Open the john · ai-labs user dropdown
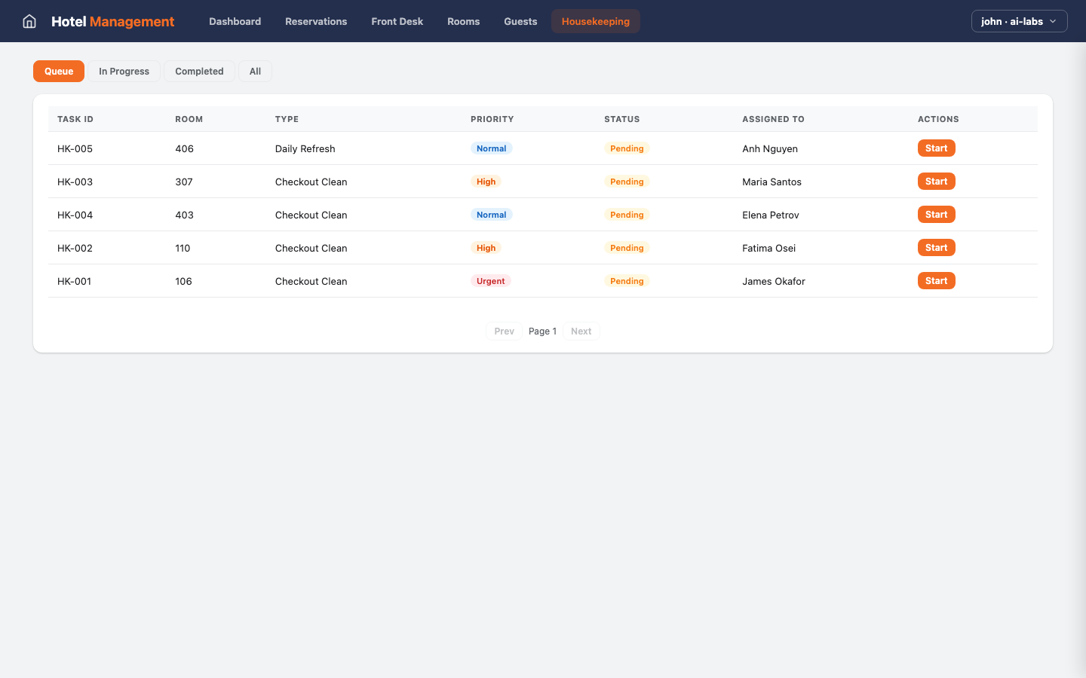The height and width of the screenshot is (678, 1086). (x=1019, y=21)
